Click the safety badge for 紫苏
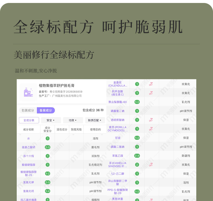This screenshot has width=213, height=201. [137, 129]
